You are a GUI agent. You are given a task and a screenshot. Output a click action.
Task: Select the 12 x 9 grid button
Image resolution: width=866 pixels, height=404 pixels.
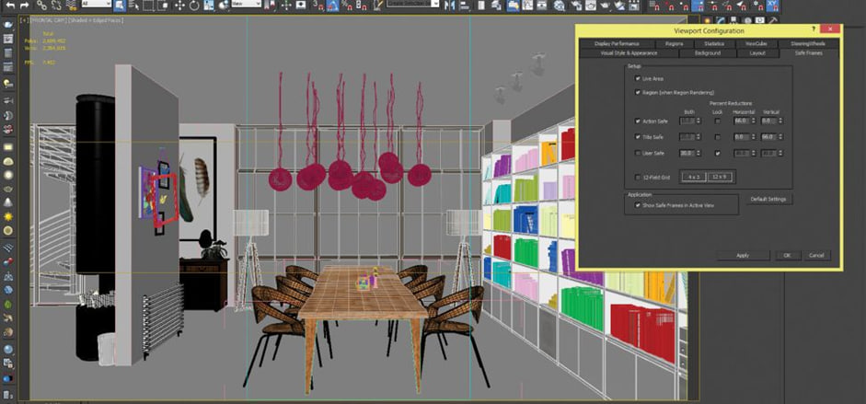719,176
